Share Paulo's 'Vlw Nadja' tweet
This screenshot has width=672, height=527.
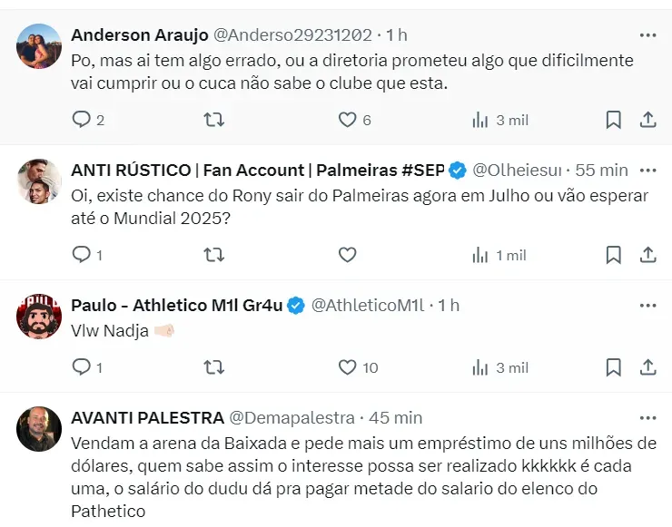coord(648,367)
